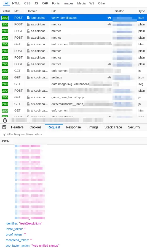Filter requests by CSS
Viewport: 147px width, 248px height.
click(27, 3)
